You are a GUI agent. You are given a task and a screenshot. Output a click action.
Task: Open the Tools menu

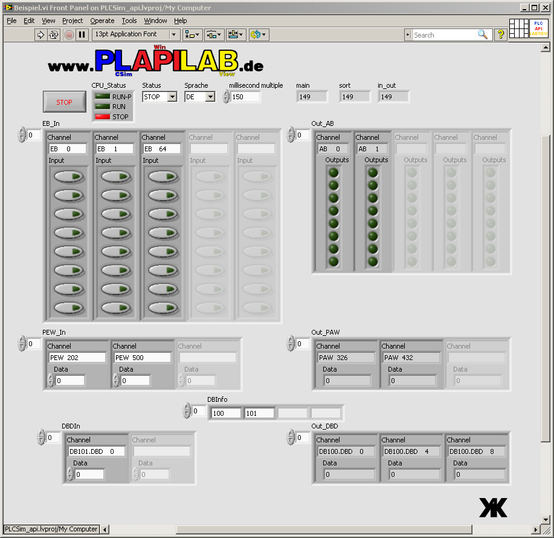pos(129,21)
